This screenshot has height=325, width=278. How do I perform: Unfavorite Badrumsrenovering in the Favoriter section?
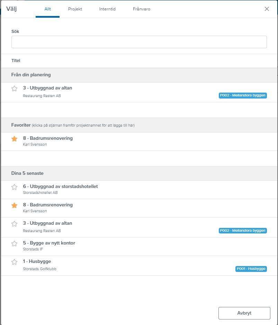pos(14,139)
